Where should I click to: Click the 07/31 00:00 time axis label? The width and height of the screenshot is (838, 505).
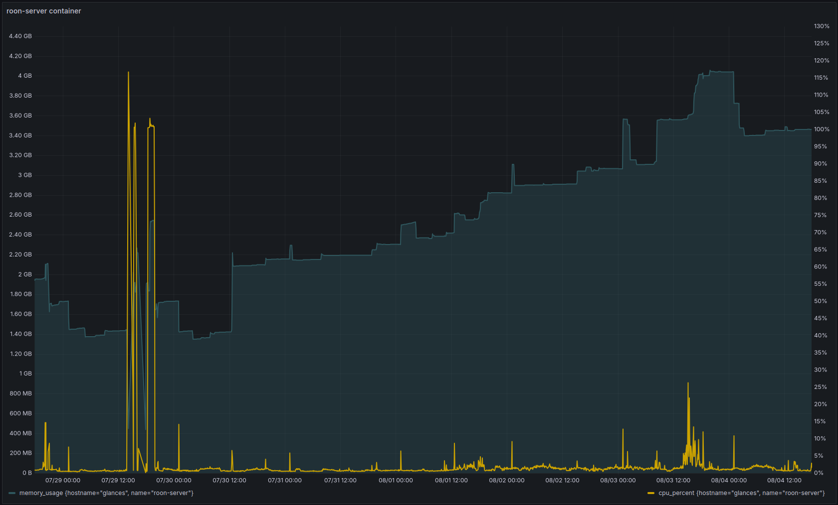[285, 481]
